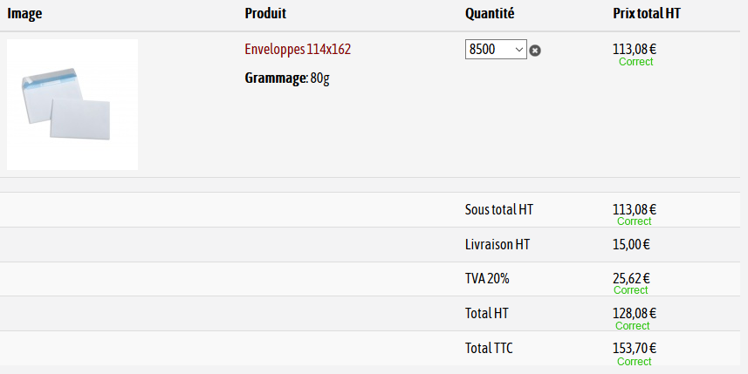Click the Quantité column header
This screenshot has height=374, width=748.
(x=490, y=13)
